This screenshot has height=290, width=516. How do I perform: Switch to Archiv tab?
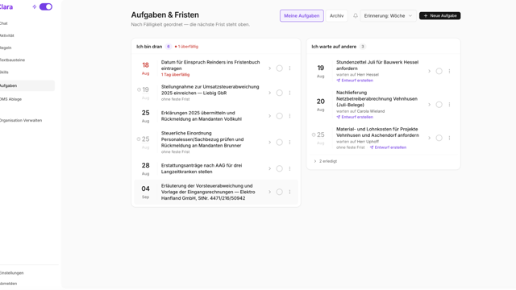point(336,16)
